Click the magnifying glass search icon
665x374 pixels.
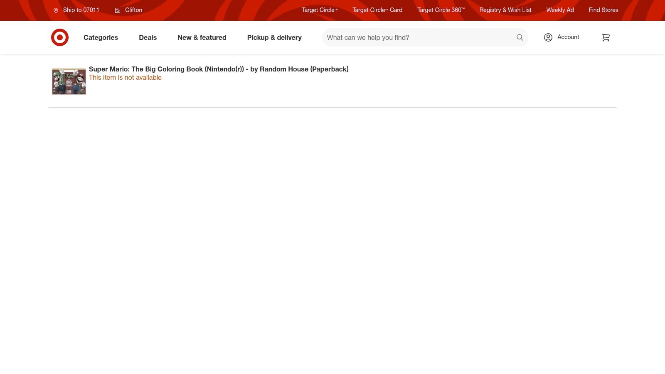[x=520, y=37]
